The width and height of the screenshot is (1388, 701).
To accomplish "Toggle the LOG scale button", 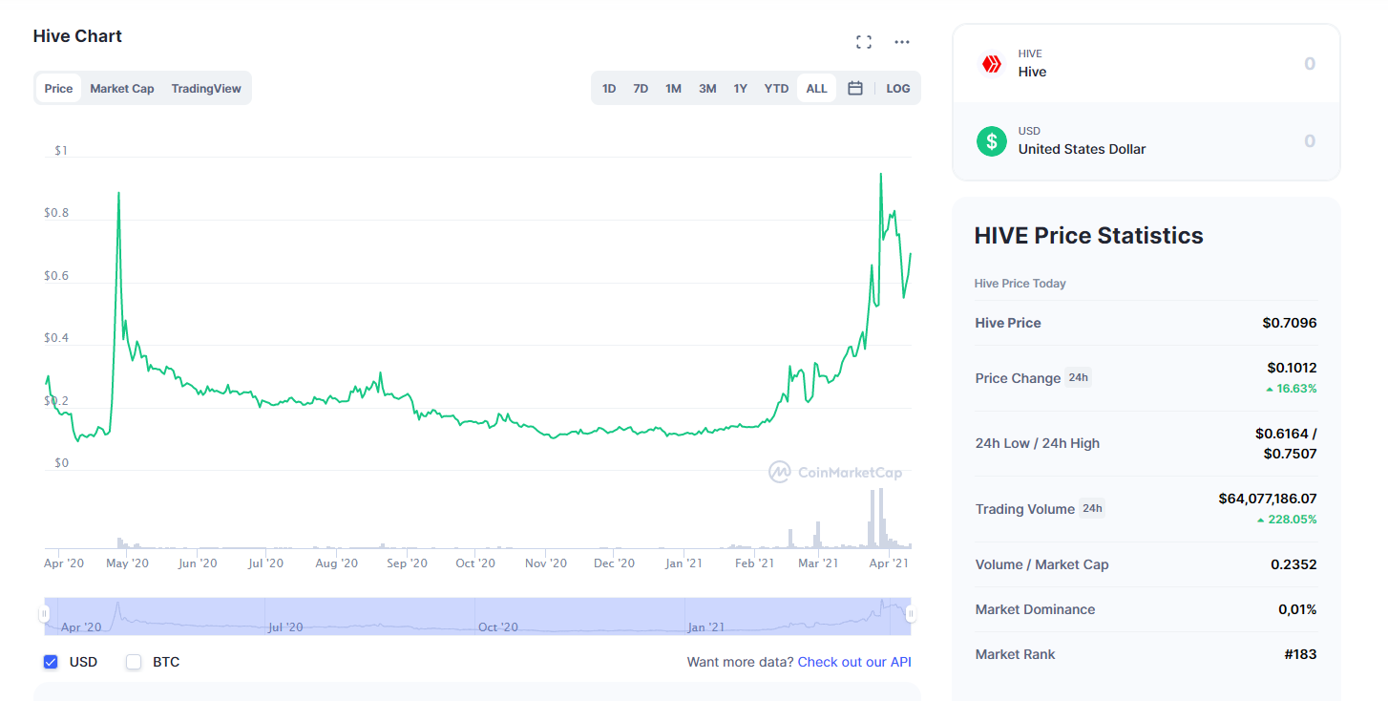I will [898, 88].
